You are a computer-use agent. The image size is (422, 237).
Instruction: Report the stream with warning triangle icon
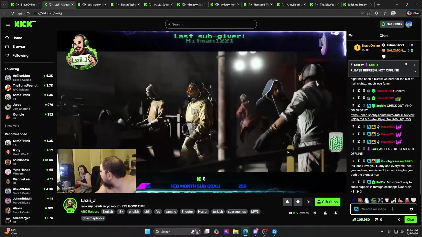(325, 213)
